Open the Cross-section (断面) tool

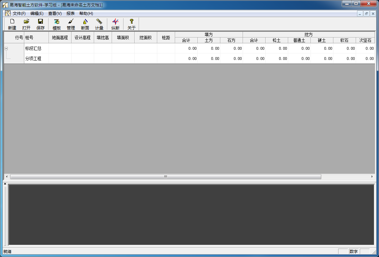(x=85, y=24)
